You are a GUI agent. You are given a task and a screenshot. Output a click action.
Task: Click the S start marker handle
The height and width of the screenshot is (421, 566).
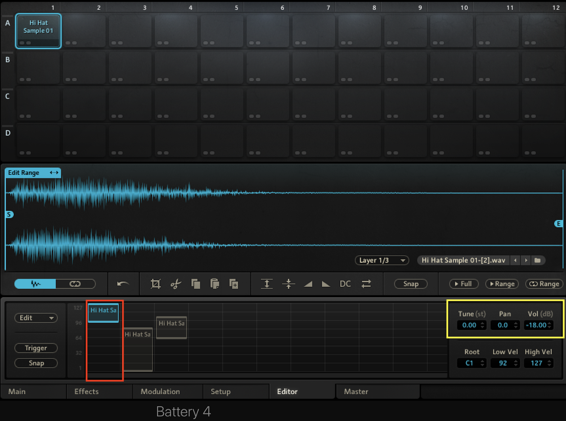coord(9,214)
